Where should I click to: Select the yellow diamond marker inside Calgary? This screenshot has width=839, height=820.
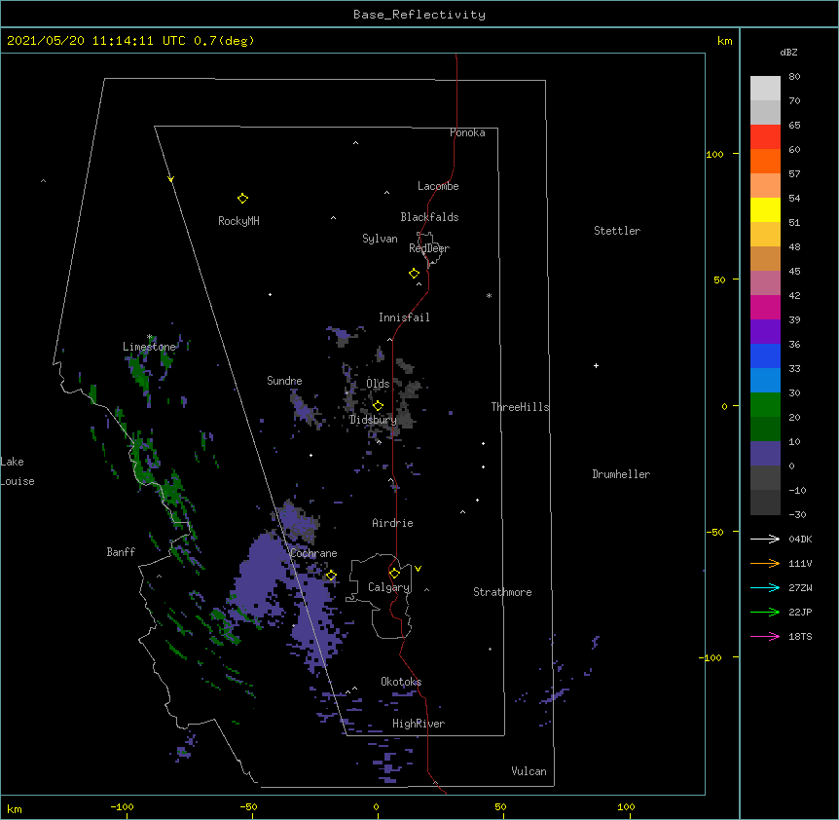click(394, 574)
